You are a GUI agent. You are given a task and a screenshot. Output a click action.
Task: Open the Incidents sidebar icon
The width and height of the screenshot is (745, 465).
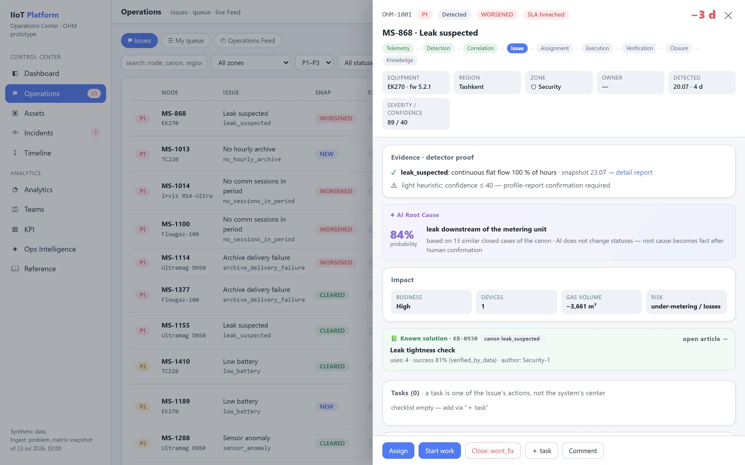[x=15, y=133]
